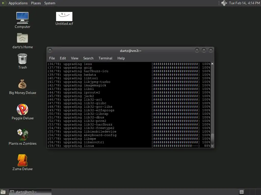Click the terminal scrollbar down arrow
Screen dimensions: 261x195
(212, 146)
